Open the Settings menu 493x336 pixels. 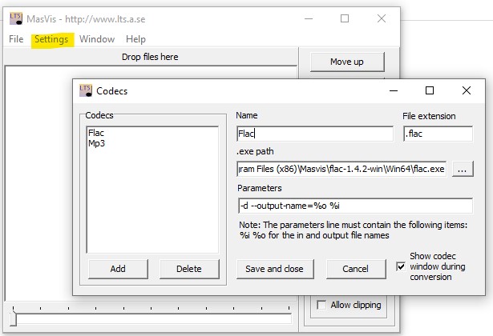pos(53,39)
